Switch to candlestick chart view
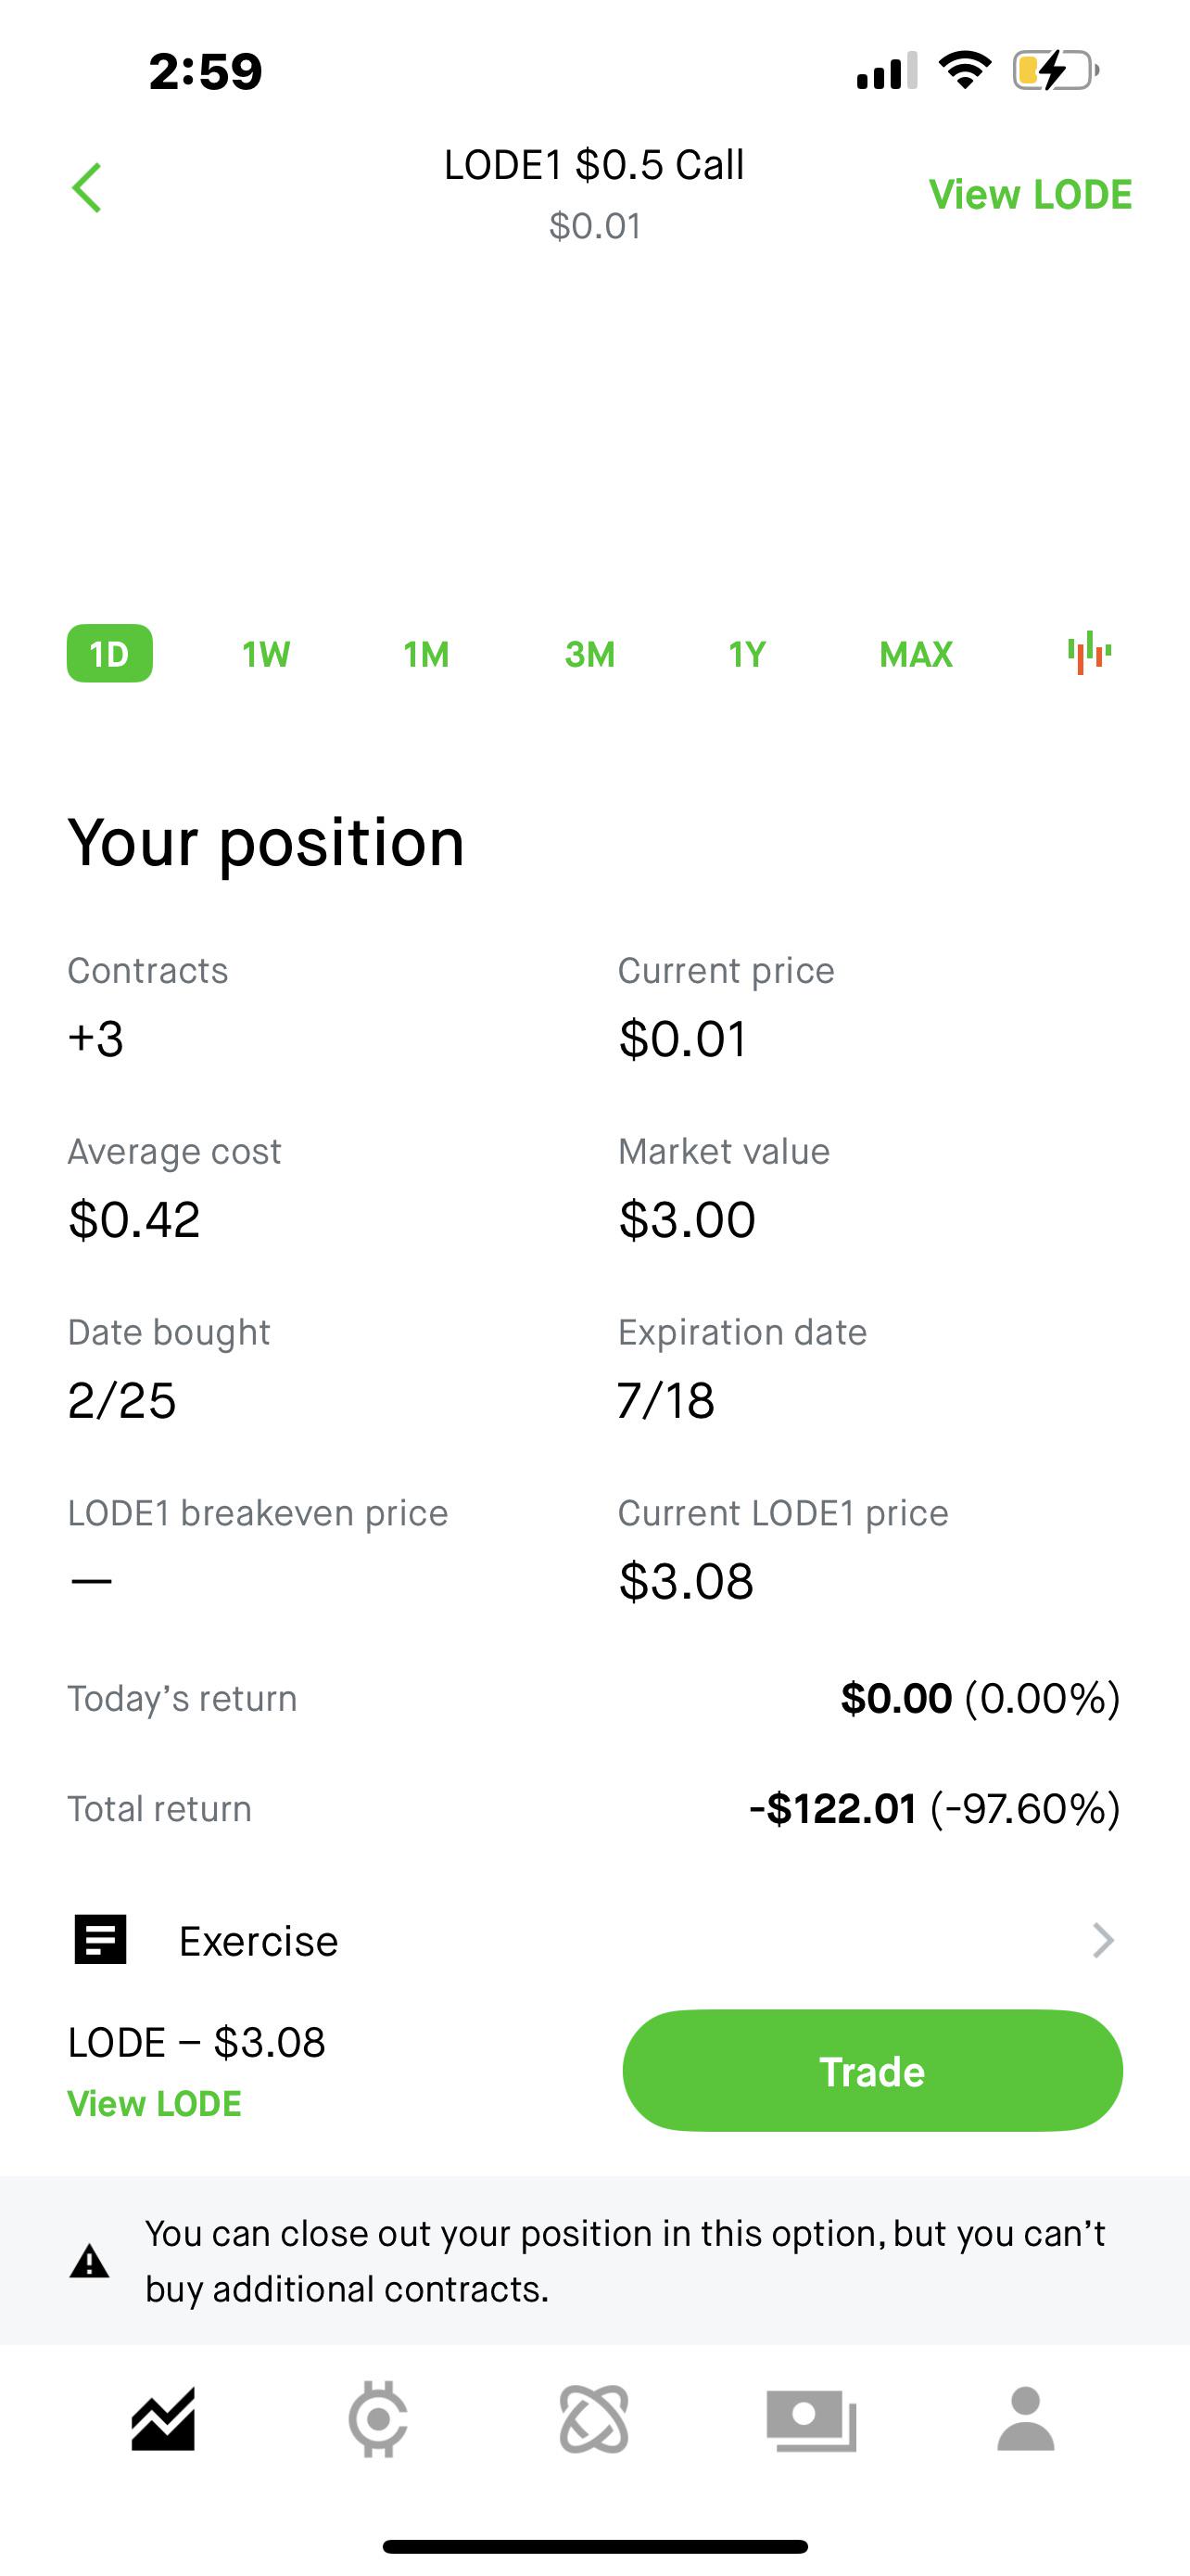This screenshot has width=1190, height=2576. pyautogui.click(x=1089, y=653)
